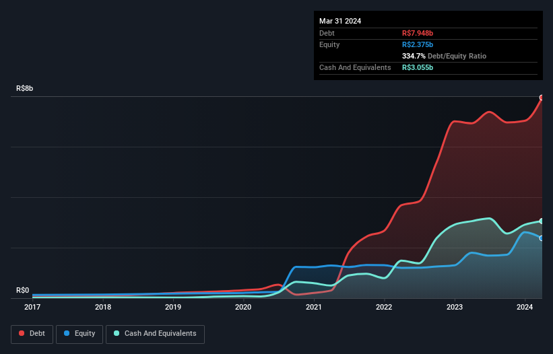The width and height of the screenshot is (553, 354).
Task: Click the 2018 x-axis label
Action: pyautogui.click(x=103, y=307)
